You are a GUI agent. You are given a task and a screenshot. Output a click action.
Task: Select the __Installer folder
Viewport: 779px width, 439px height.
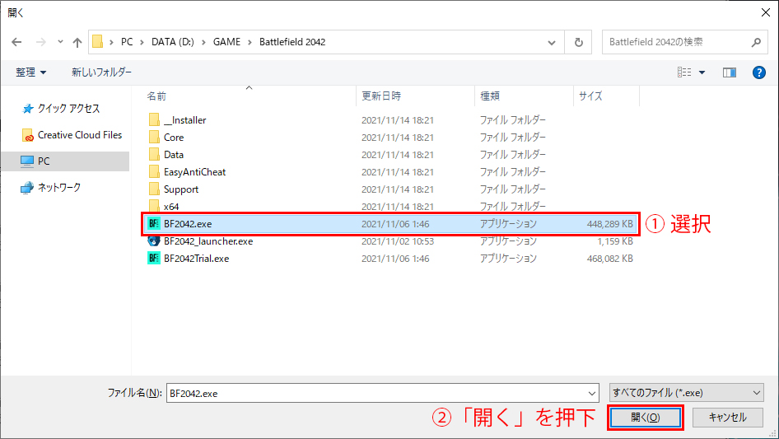[184, 119]
